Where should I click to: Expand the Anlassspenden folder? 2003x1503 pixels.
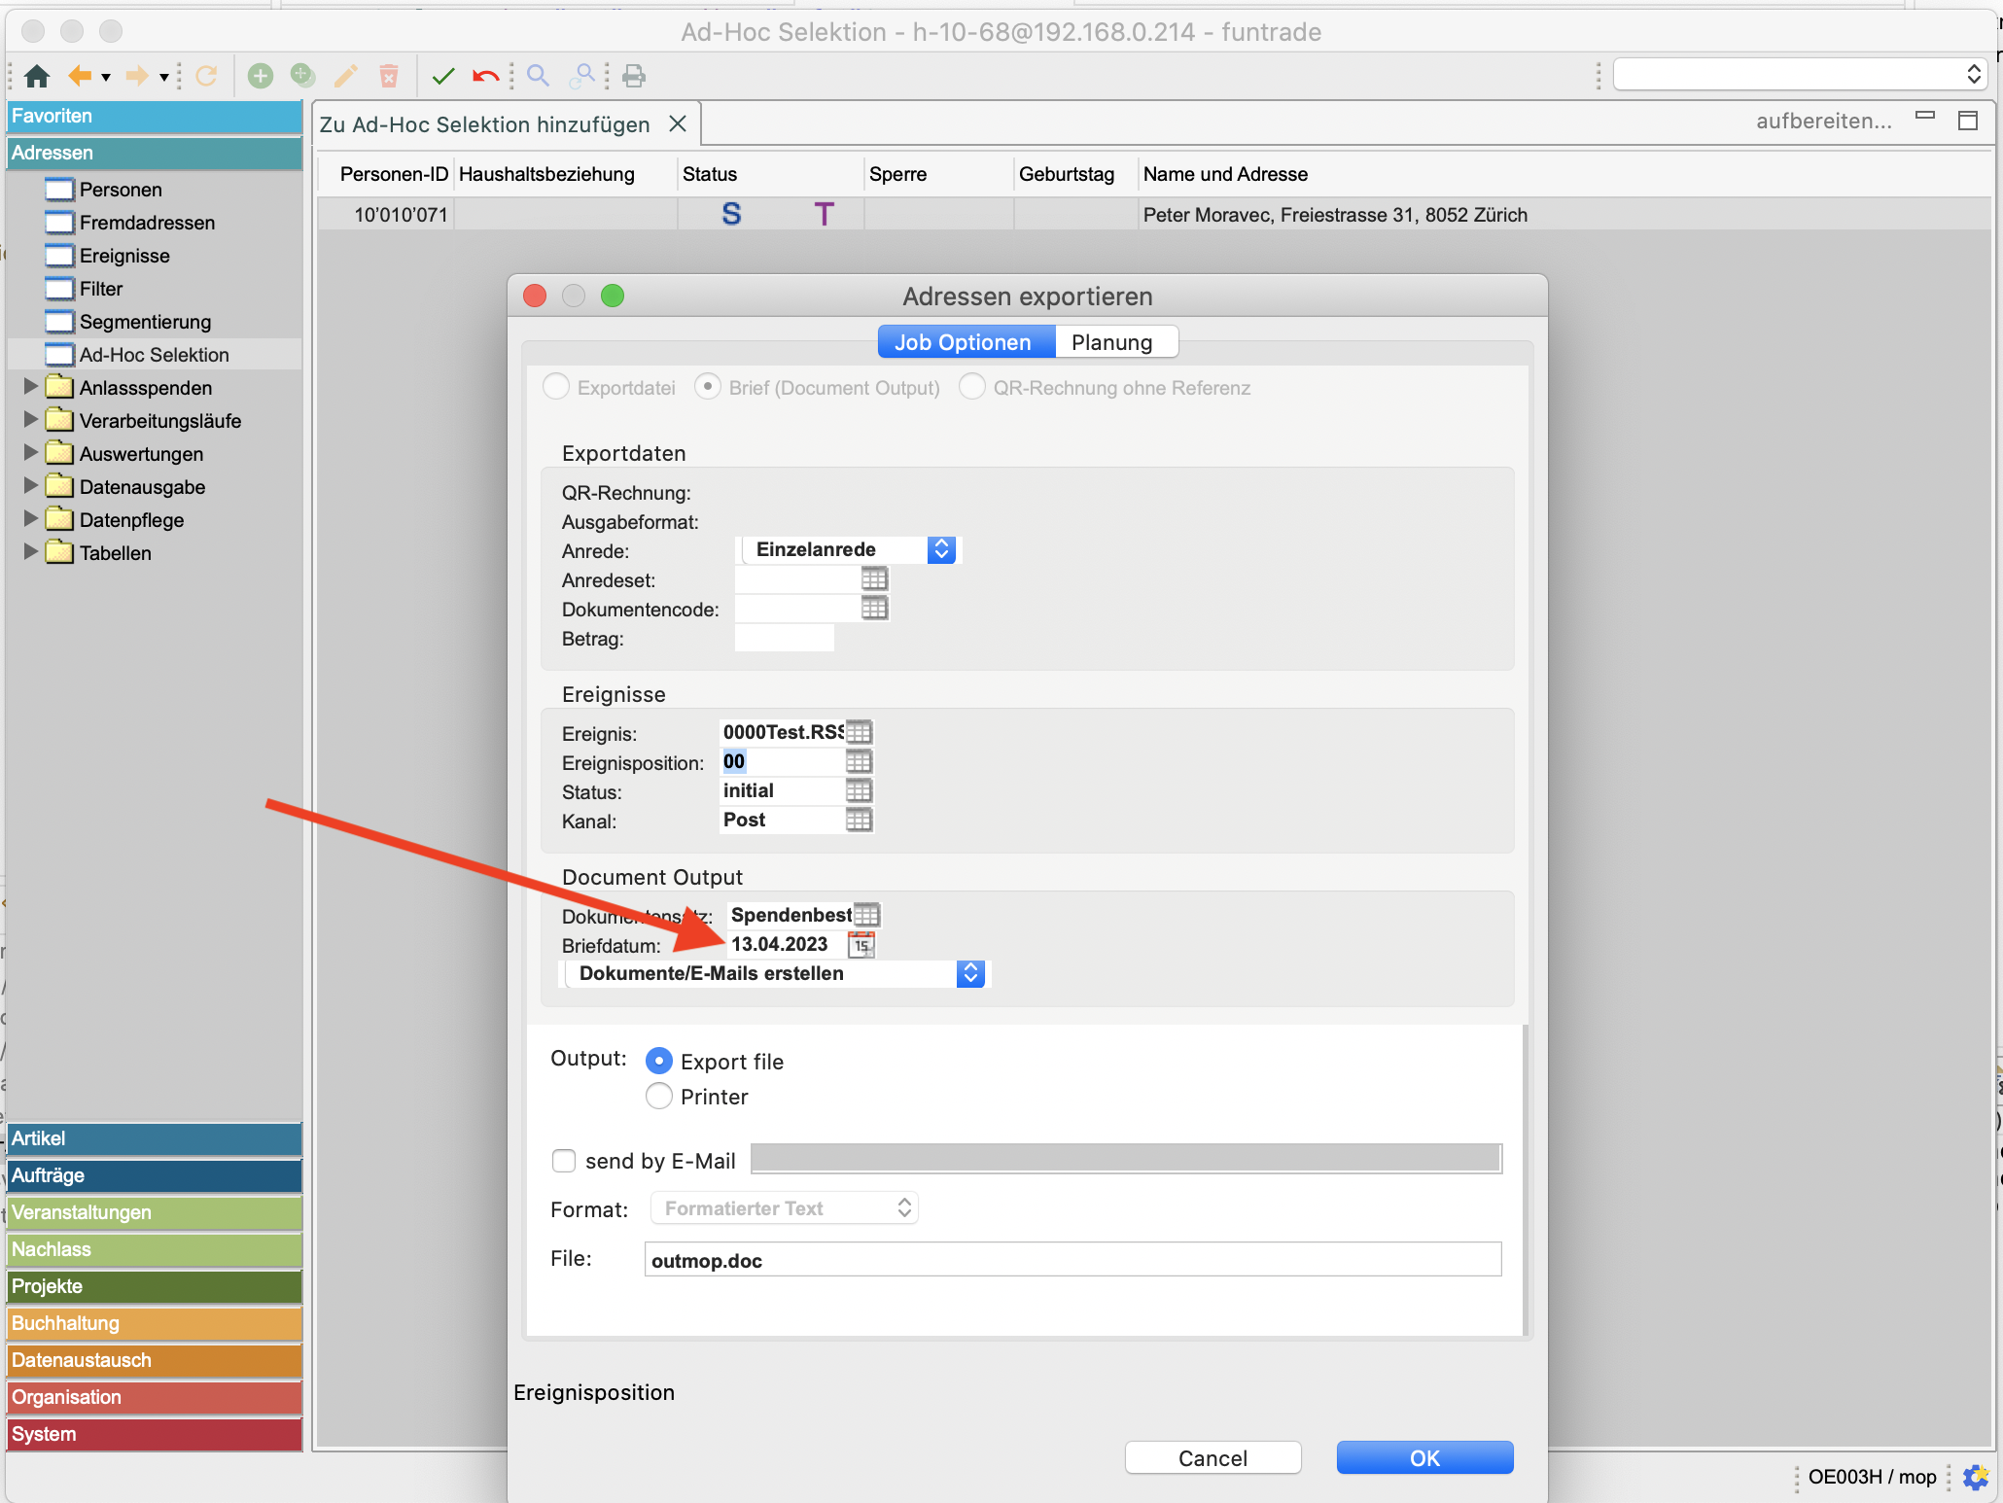pos(31,387)
